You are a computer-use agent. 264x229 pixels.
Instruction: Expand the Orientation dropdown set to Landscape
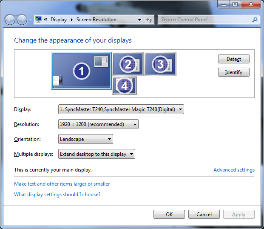(85, 139)
